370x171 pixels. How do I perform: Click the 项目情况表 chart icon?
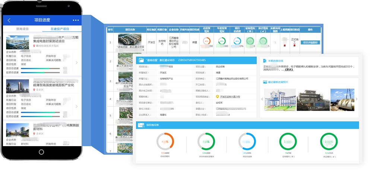[141, 125]
